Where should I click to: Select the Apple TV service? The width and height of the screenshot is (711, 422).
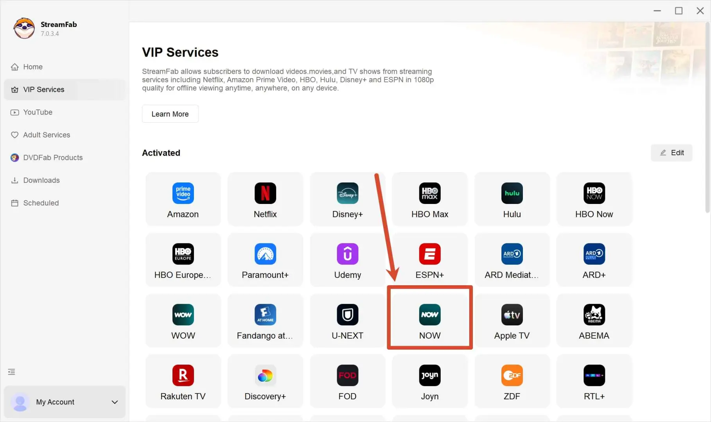tap(512, 321)
